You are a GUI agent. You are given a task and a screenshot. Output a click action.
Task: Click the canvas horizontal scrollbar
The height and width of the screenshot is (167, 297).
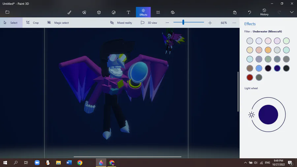(x=127, y=157)
